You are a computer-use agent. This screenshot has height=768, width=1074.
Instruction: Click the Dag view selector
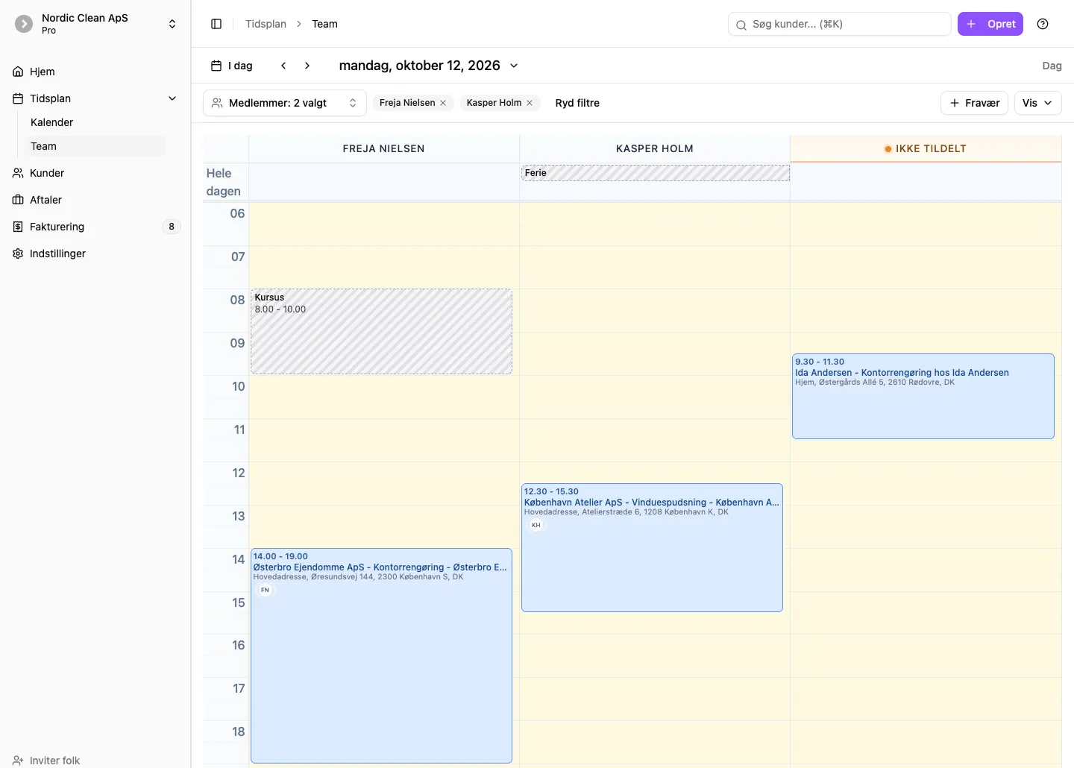point(1052,66)
